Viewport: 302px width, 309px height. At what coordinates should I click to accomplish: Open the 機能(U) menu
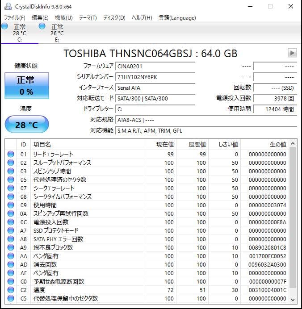pos(64,18)
